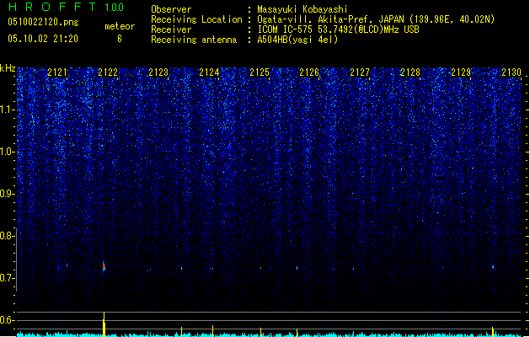Click the meteor echo blip at far right near 2130
Image resolution: width=530 pixels, height=337 pixels.
tap(493, 266)
